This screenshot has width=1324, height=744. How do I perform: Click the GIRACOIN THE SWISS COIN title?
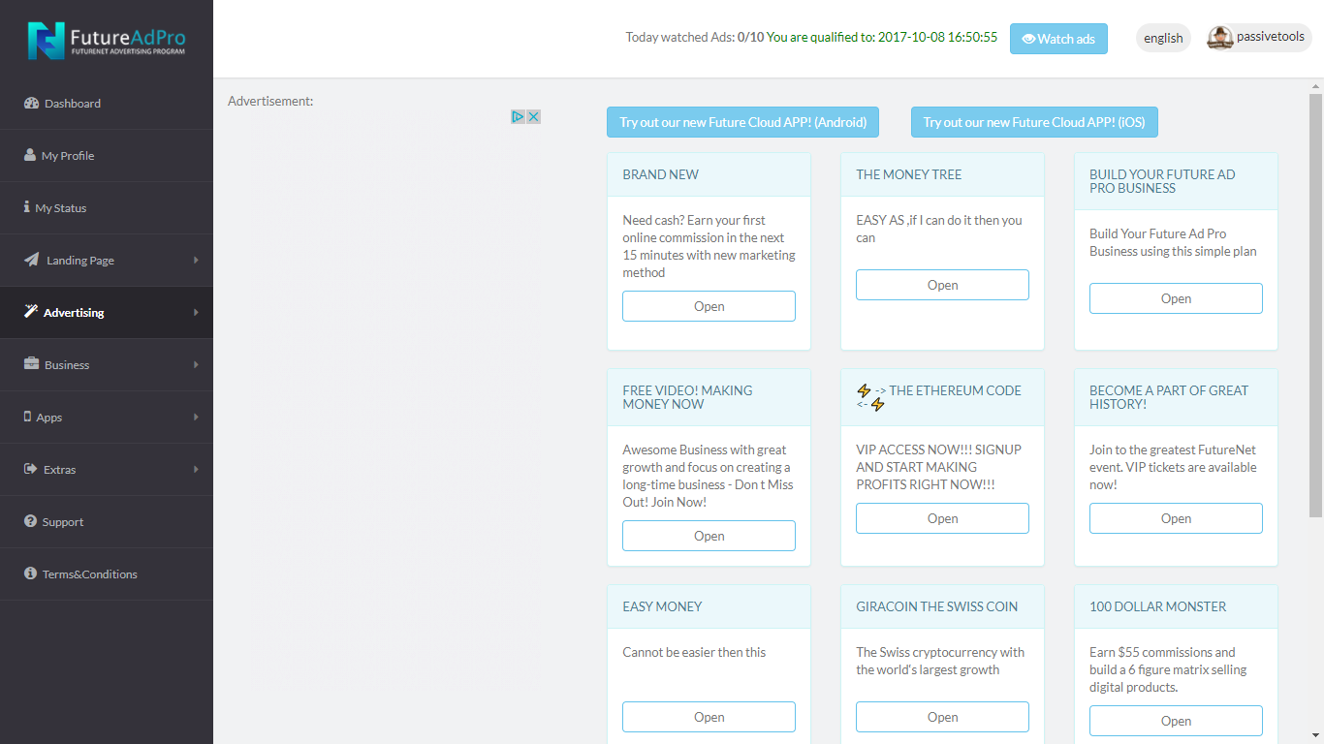(937, 606)
